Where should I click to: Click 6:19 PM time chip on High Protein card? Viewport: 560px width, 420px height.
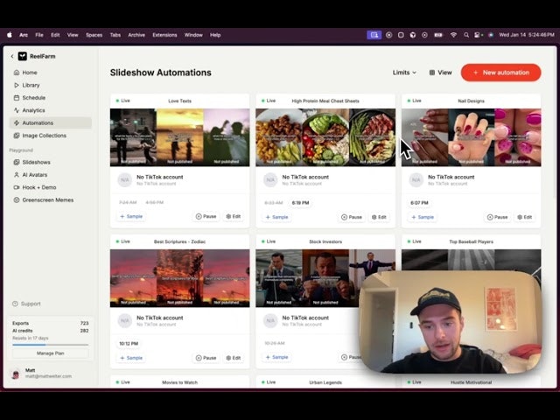tap(300, 203)
